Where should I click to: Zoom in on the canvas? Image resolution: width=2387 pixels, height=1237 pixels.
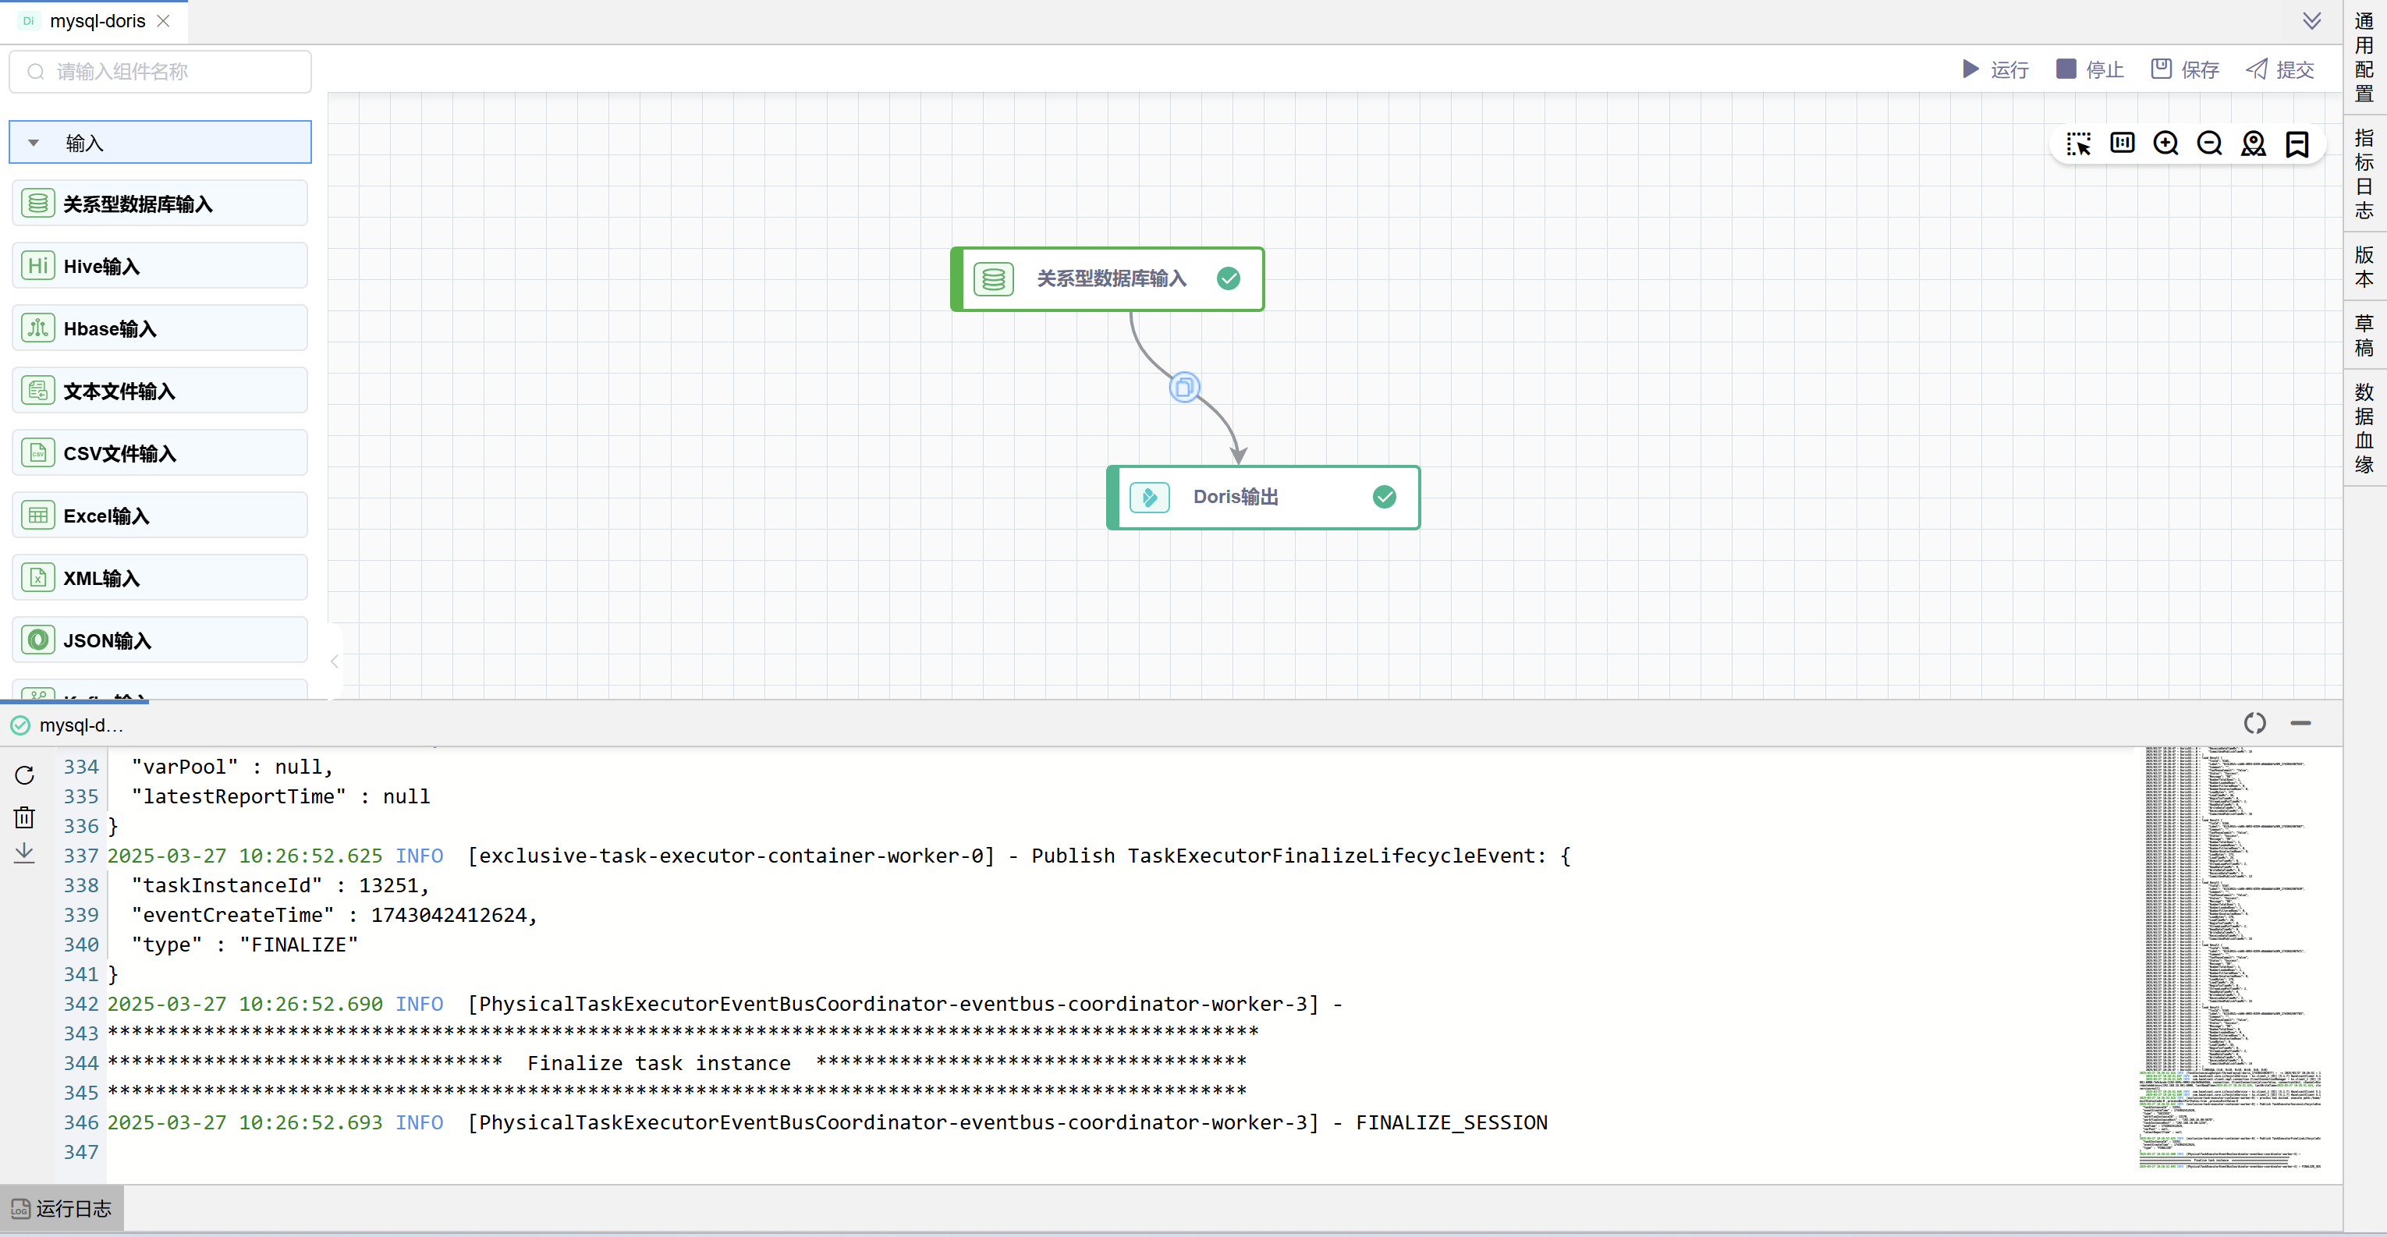[2165, 144]
